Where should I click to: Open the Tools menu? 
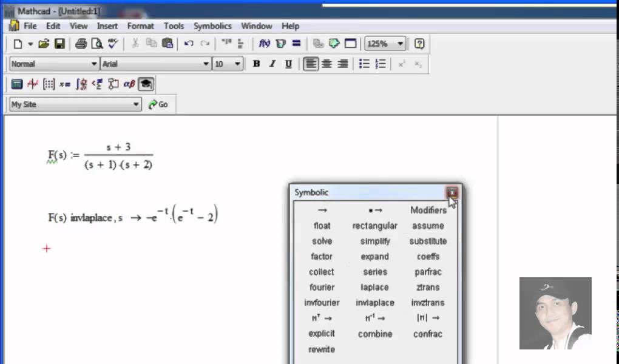pyautogui.click(x=174, y=26)
